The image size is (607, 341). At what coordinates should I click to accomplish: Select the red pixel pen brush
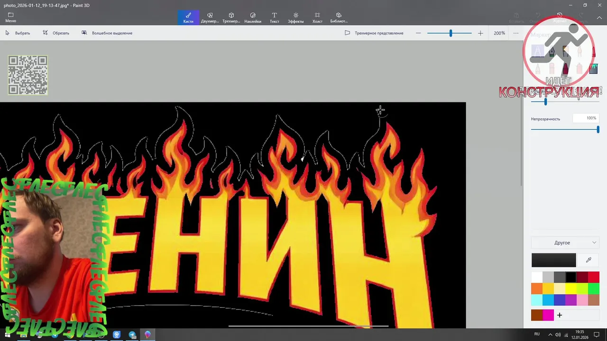click(593, 51)
